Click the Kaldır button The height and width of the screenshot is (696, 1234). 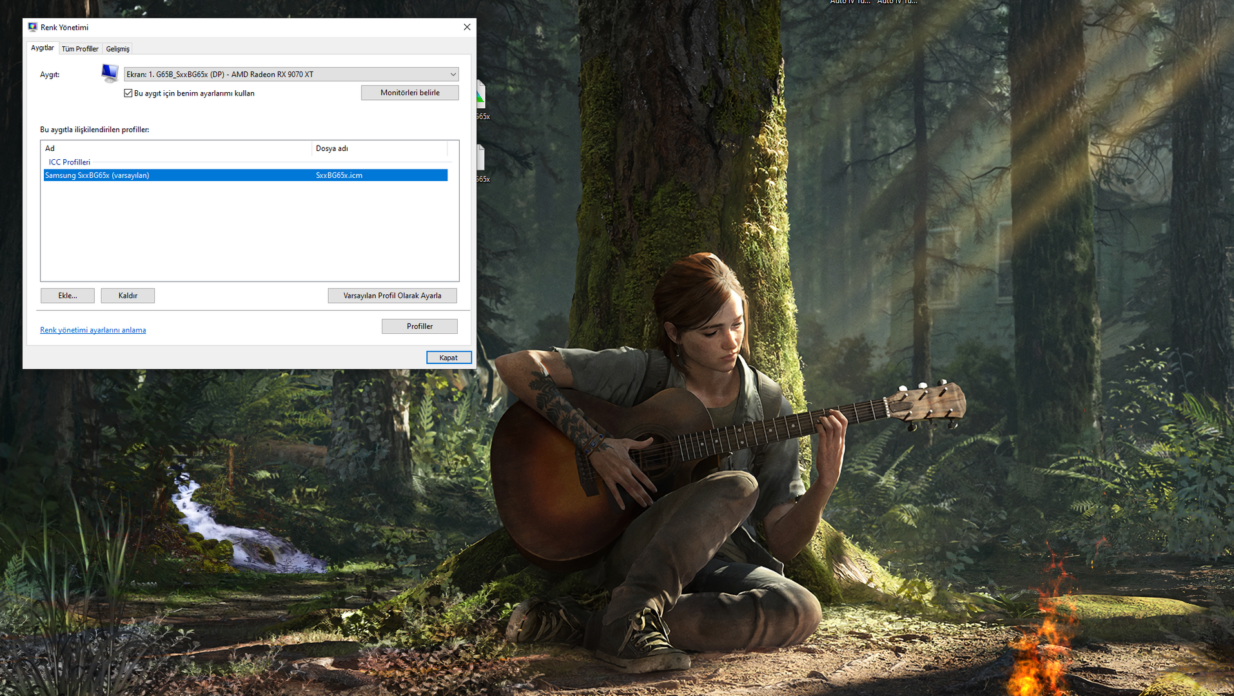pyautogui.click(x=128, y=296)
